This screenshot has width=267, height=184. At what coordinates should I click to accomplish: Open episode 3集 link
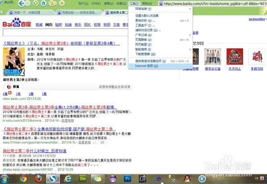pyautogui.click(x=18, y=94)
